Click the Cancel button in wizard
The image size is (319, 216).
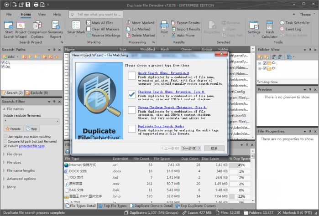(x=214, y=148)
